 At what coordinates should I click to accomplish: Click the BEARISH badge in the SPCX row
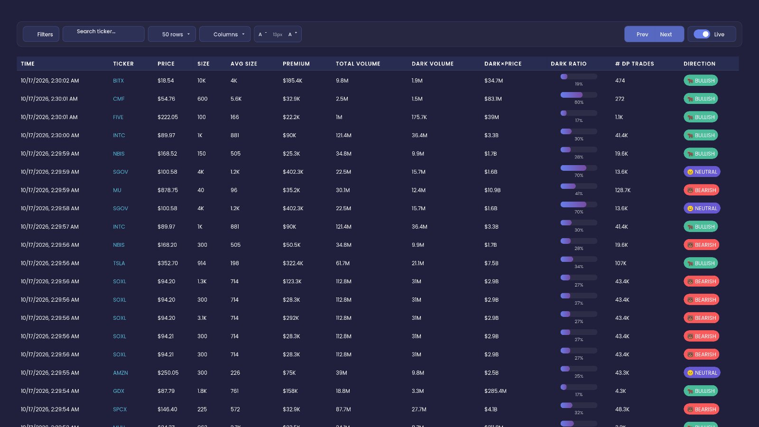click(702, 409)
